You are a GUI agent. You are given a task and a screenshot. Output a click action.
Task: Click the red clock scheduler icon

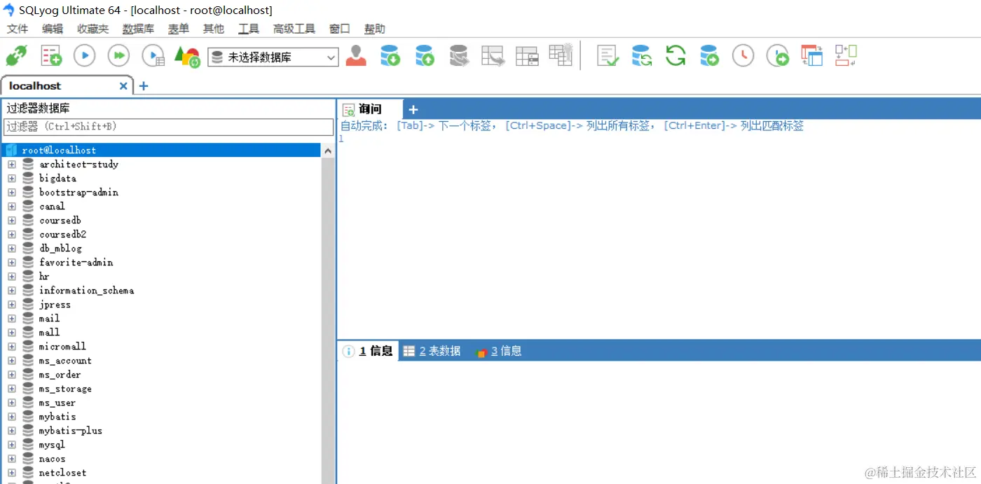click(x=743, y=55)
